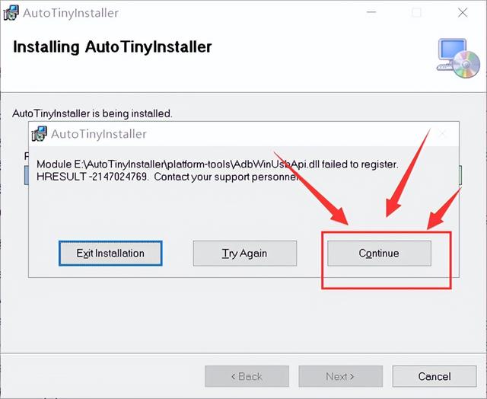Close the error message dialog

pos(442,135)
